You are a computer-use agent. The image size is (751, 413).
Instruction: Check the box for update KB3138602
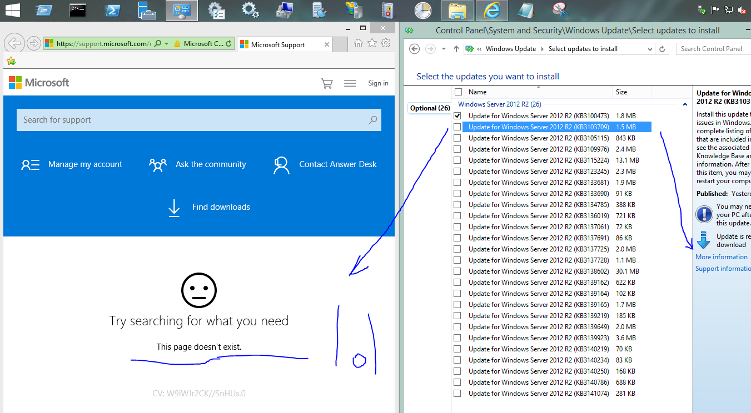(457, 271)
